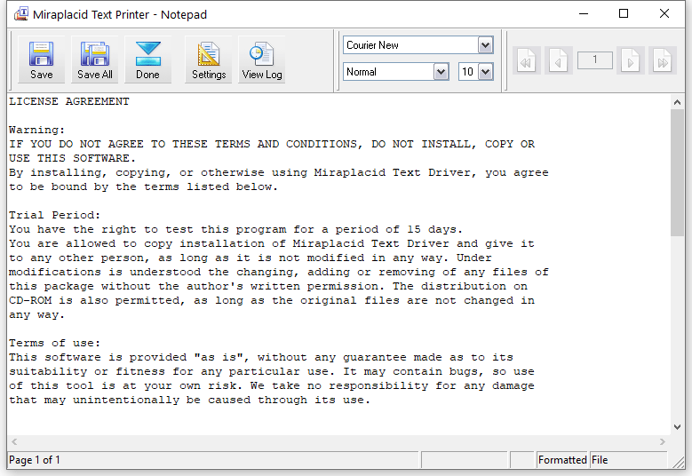The width and height of the screenshot is (692, 476).
Task: Click the 'USE THIS SOFTWARE.' line
Action: coord(72,158)
